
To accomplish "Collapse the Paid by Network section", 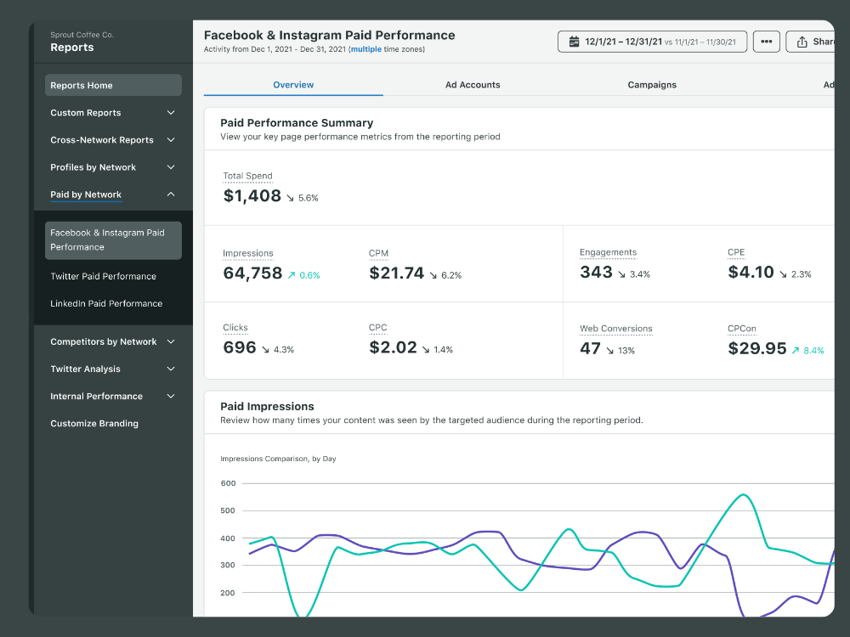I will 171,194.
